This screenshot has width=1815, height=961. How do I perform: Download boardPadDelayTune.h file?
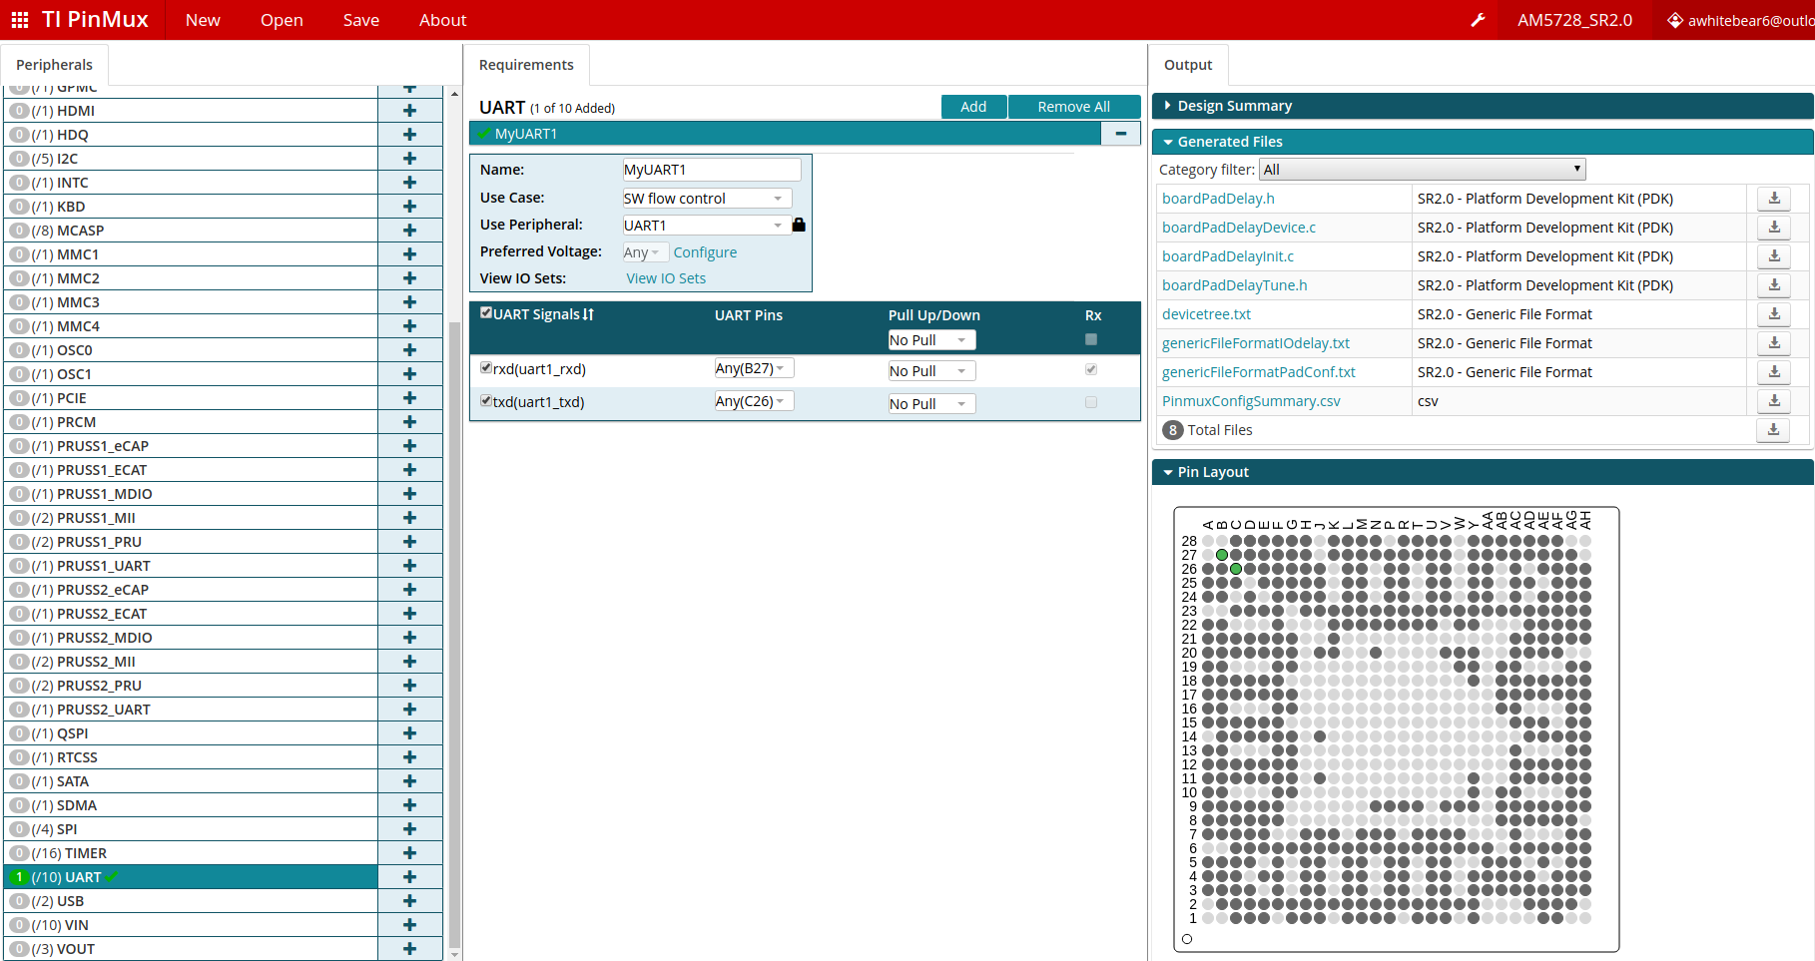(1774, 285)
